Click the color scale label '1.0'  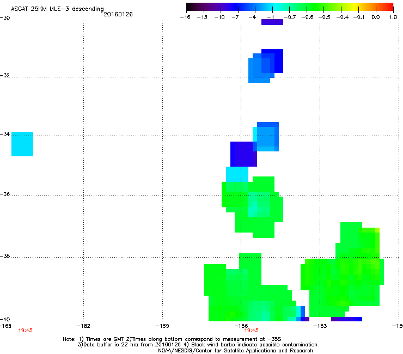point(393,17)
